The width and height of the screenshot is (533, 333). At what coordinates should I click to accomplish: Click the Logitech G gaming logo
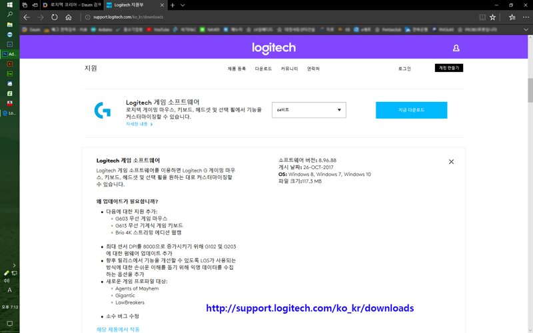pyautogui.click(x=103, y=110)
